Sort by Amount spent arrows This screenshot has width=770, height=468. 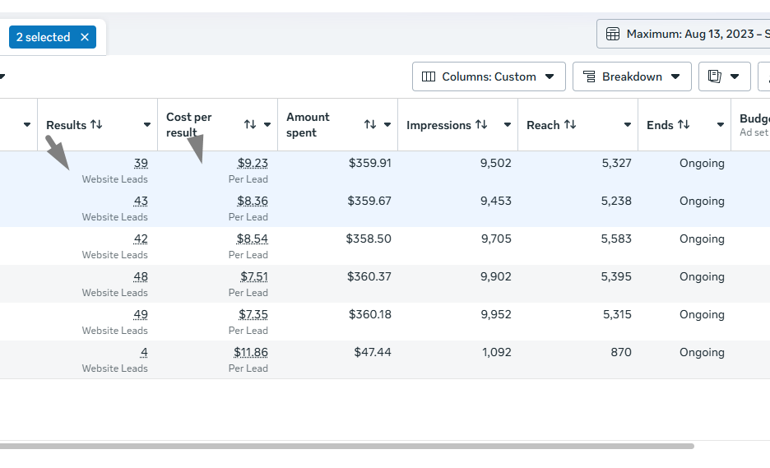(370, 125)
